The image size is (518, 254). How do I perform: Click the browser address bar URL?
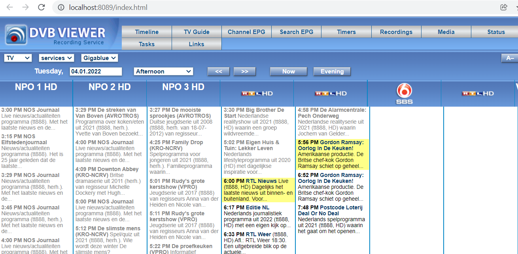(x=109, y=7)
